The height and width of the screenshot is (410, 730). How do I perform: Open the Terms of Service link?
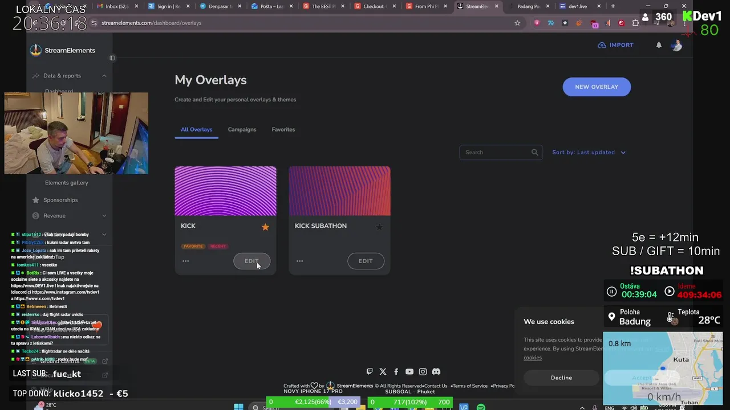(x=471, y=386)
